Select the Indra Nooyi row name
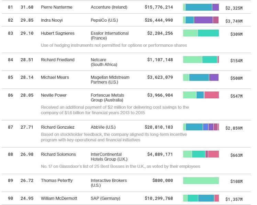The image size is (257, 205). point(52,20)
